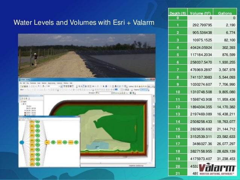Click the Valarm logo
Viewport: 240px width, 180px height.
point(217,169)
